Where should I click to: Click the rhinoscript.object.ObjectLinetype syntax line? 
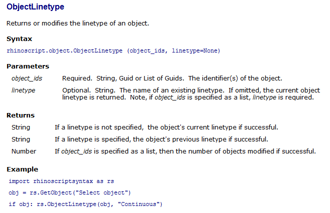(x=113, y=50)
